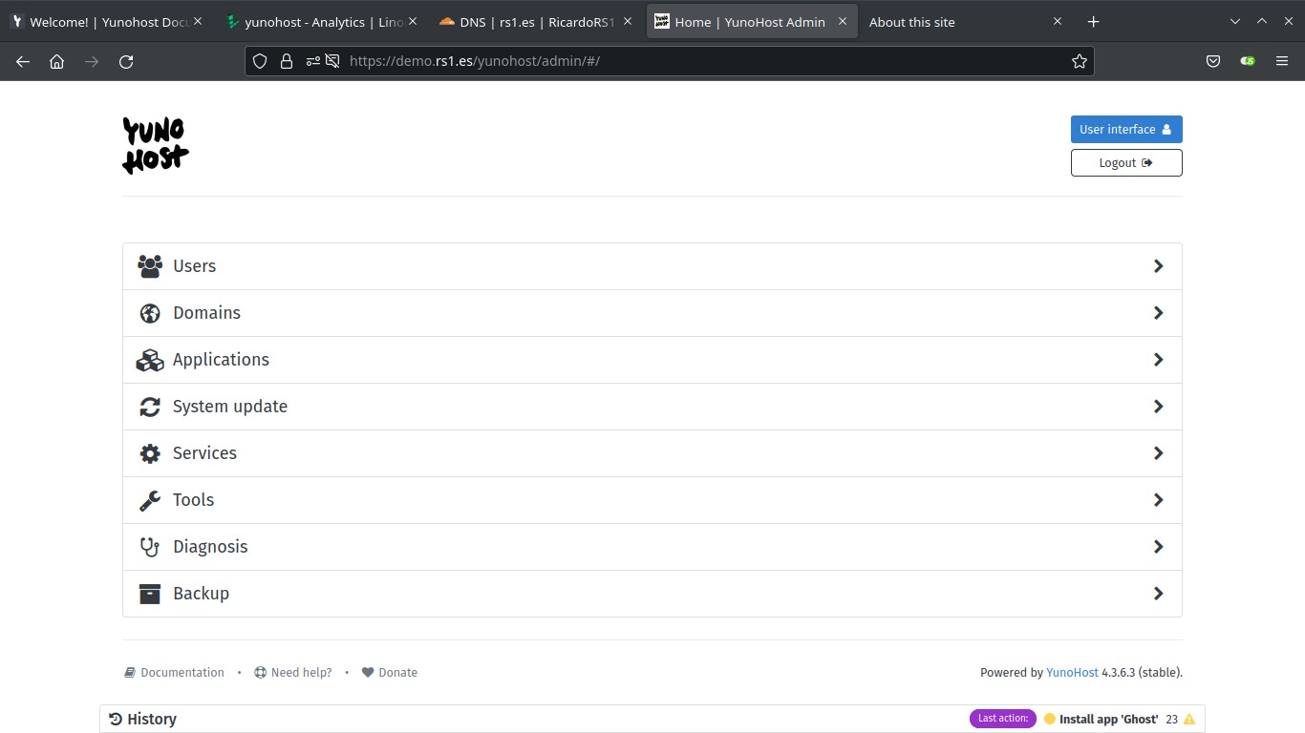Open the Documentation link
This screenshot has height=733, width=1305.
pyautogui.click(x=182, y=672)
